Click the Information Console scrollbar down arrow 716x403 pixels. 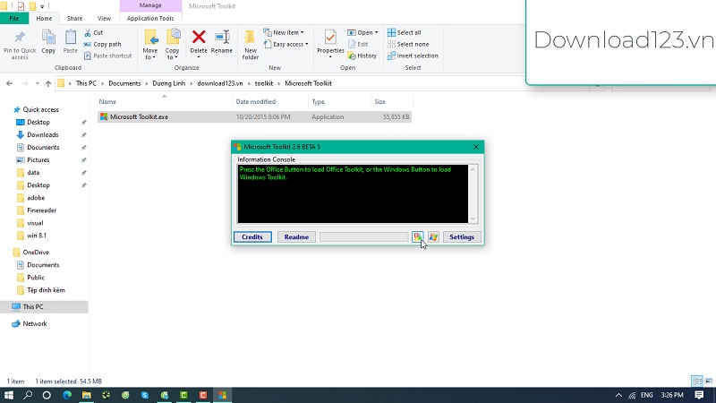(x=473, y=219)
